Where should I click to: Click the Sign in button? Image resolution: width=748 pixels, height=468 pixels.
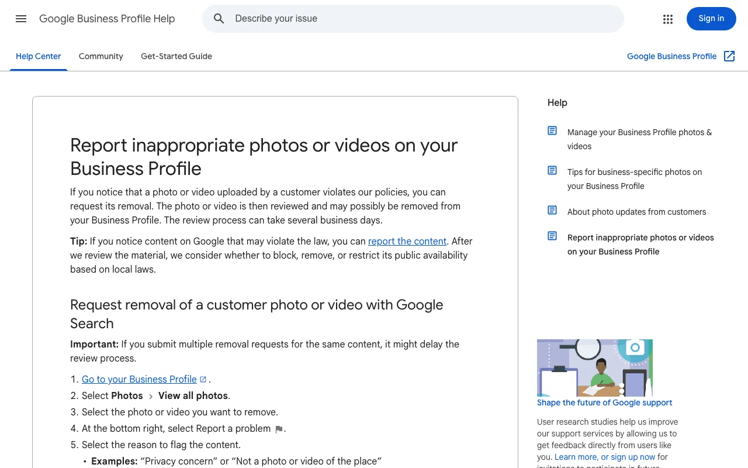tap(711, 19)
